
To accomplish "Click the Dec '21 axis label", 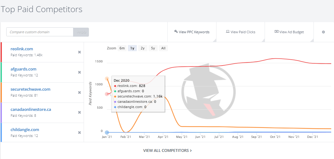I will tap(313, 137).
